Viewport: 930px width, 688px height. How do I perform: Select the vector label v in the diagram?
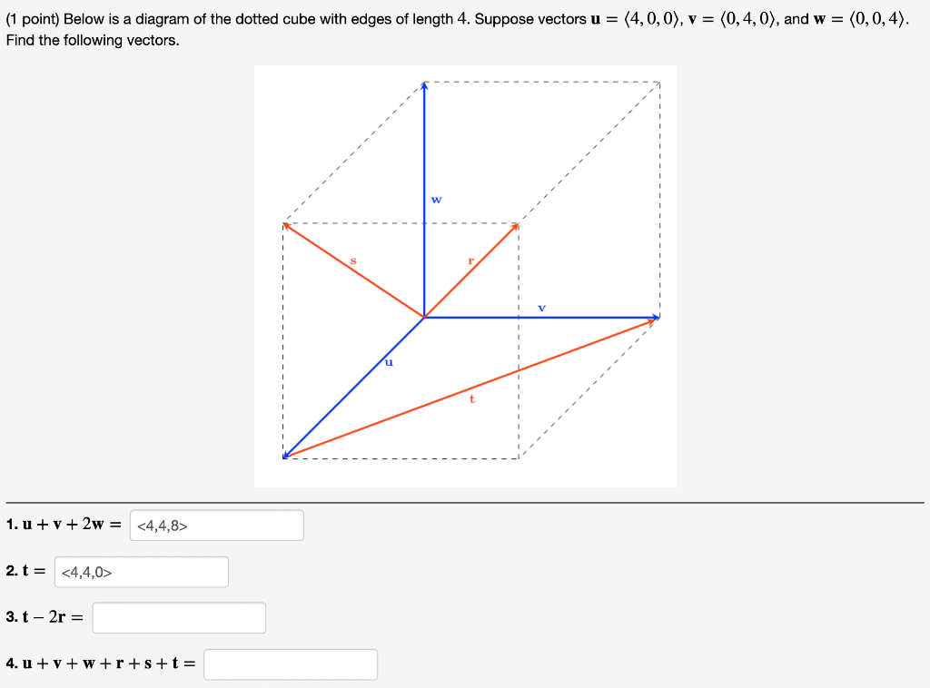[542, 307]
